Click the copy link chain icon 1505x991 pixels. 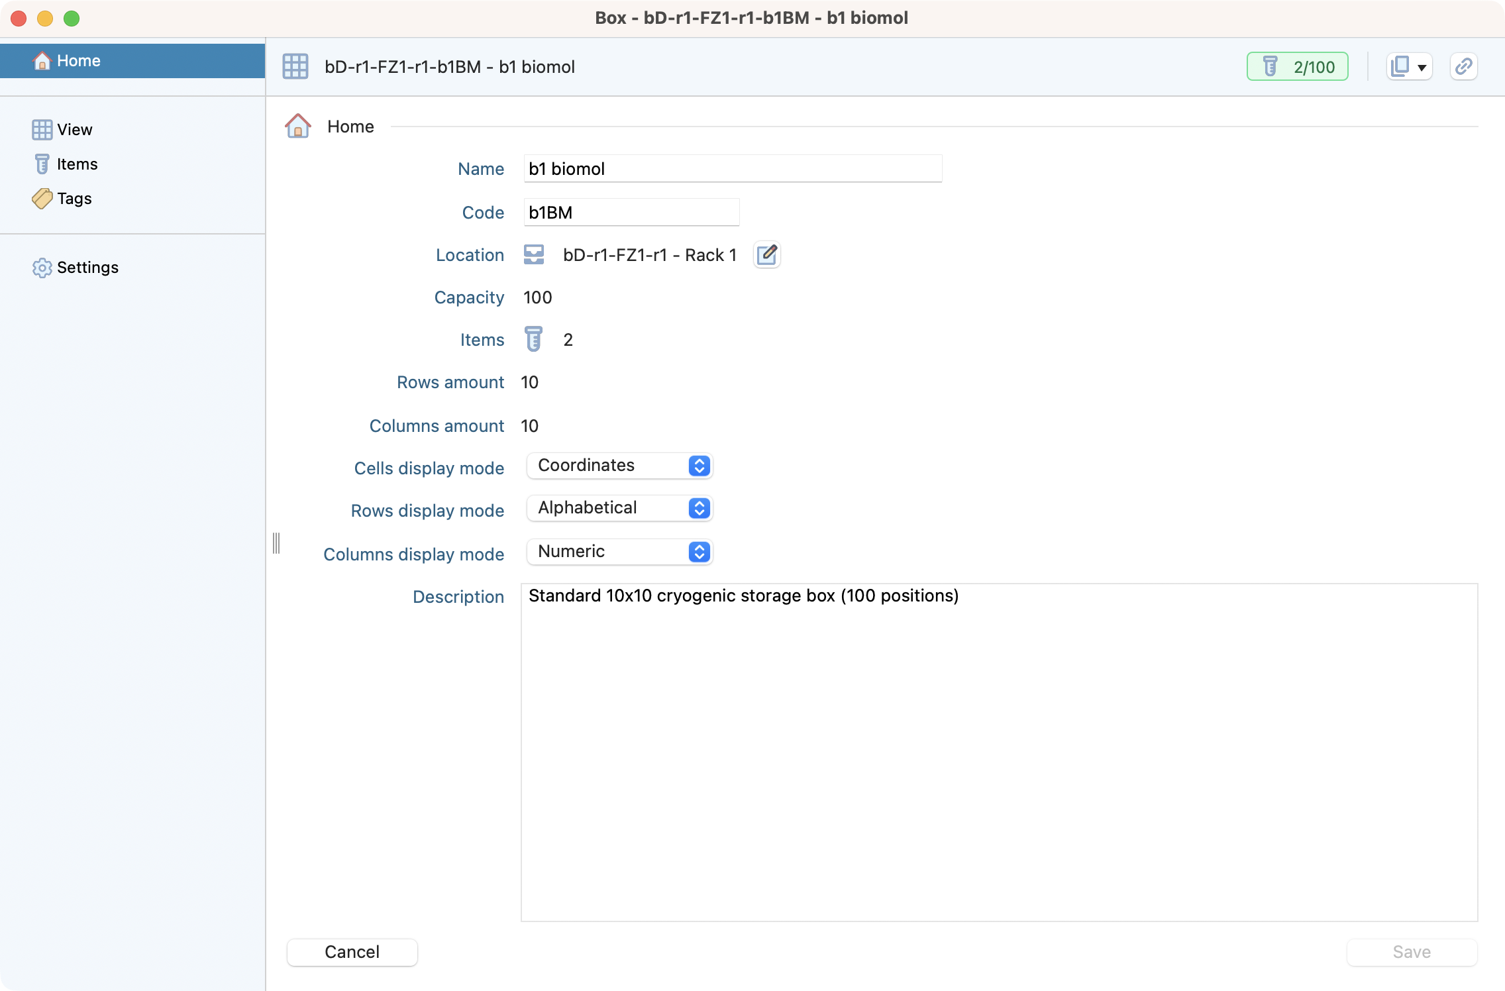tap(1463, 67)
